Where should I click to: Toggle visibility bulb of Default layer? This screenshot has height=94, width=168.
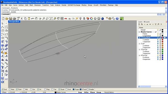click(158, 30)
